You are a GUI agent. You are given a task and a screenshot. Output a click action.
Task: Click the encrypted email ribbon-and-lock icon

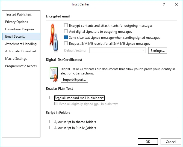[x=54, y=38]
